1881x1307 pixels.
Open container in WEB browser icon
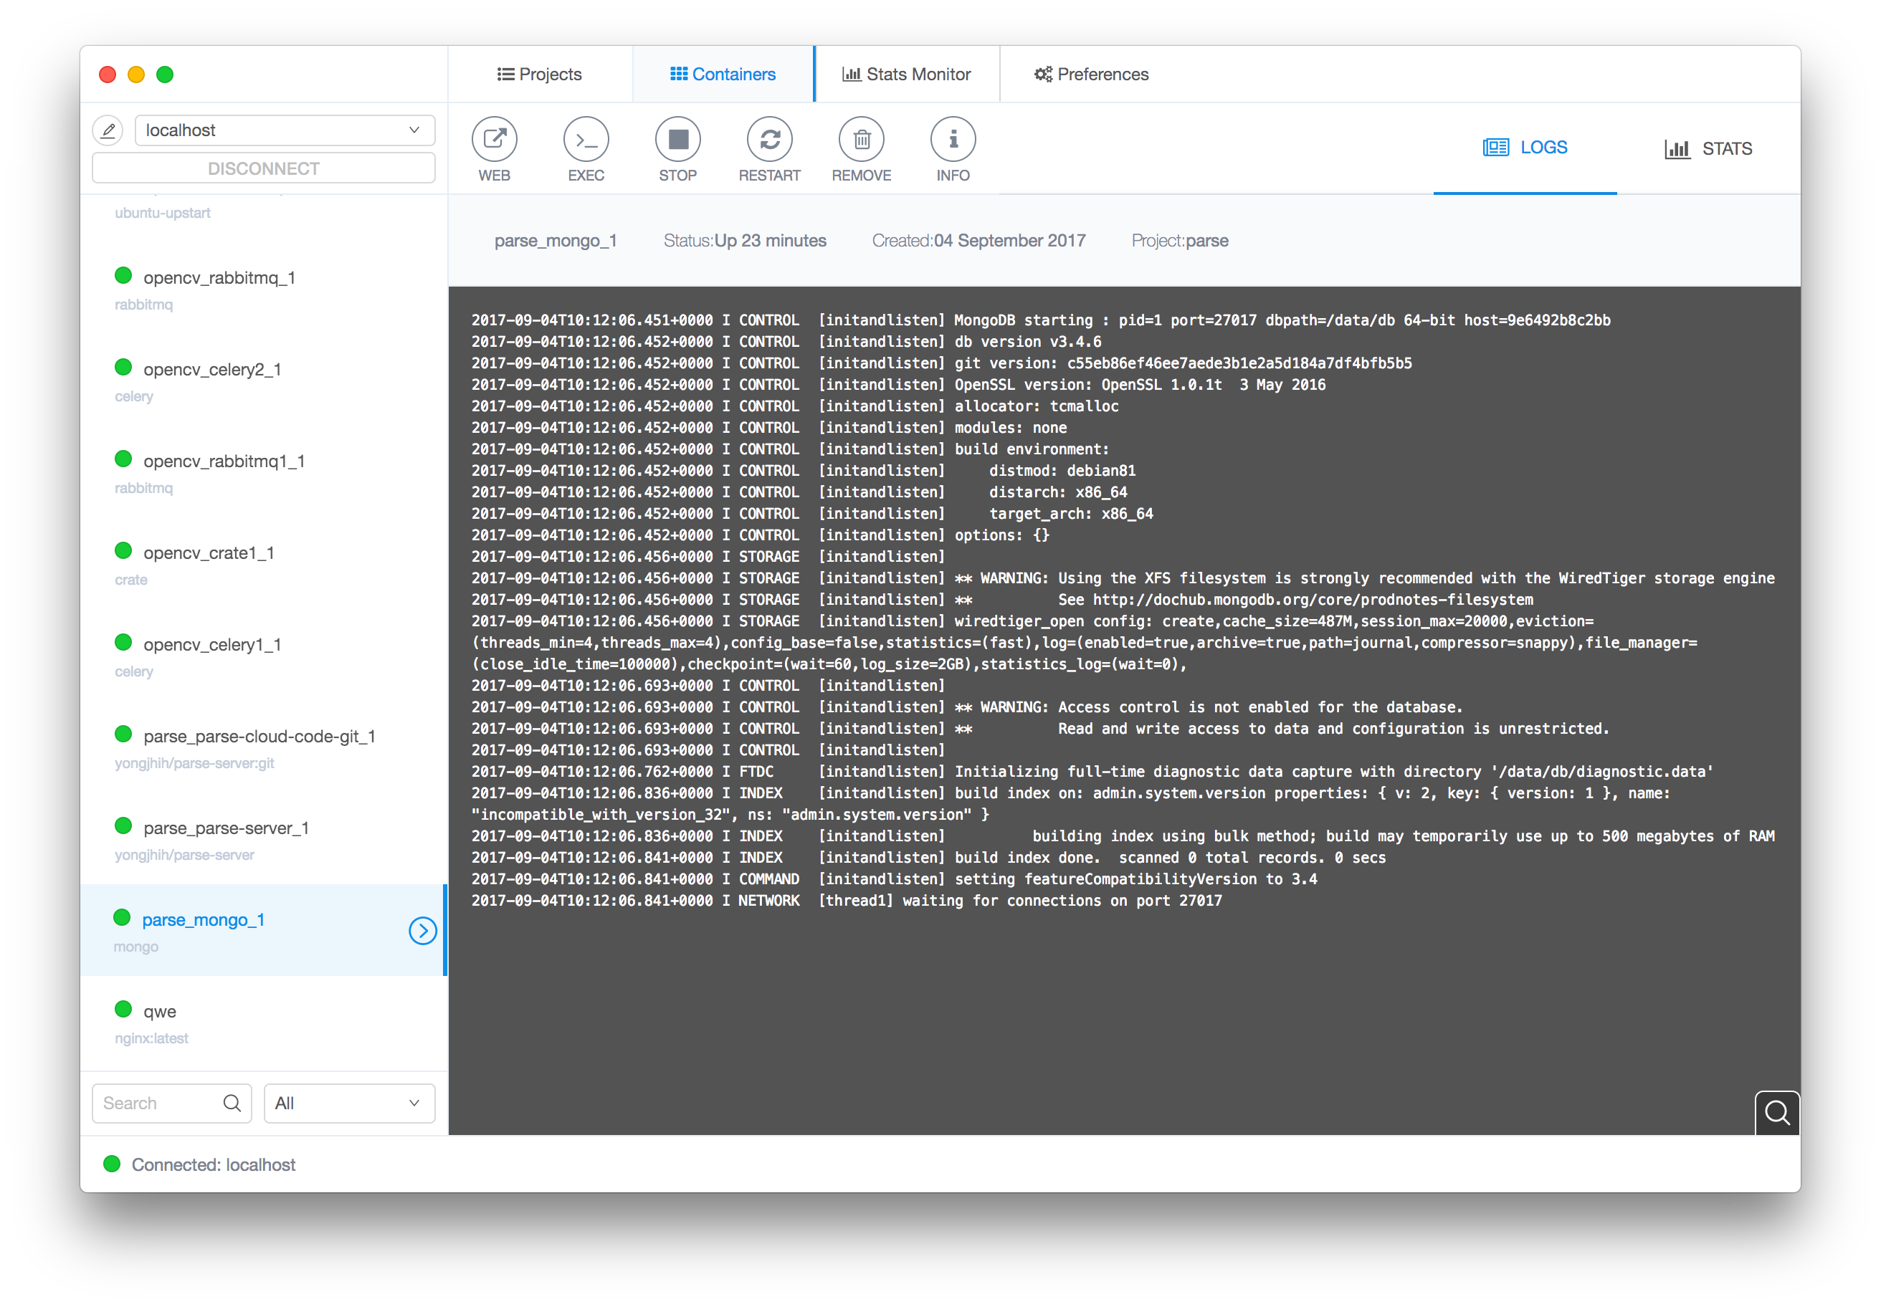click(494, 139)
